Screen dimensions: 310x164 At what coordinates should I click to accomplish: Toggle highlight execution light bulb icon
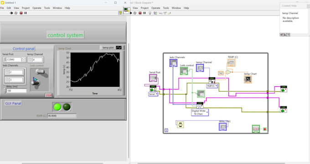tap(150, 13)
